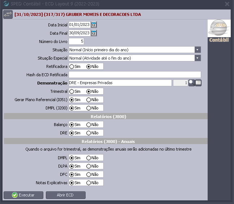Click the Data Final date field
Viewport: 234px width, 204px height.
point(80,33)
